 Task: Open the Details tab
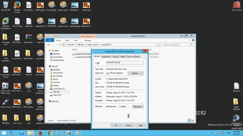tap(123, 57)
